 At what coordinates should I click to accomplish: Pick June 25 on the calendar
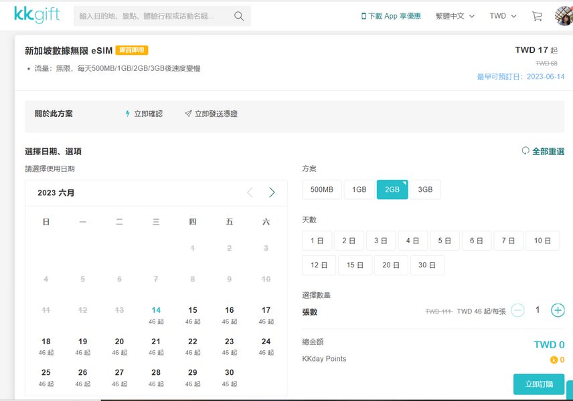tap(46, 378)
